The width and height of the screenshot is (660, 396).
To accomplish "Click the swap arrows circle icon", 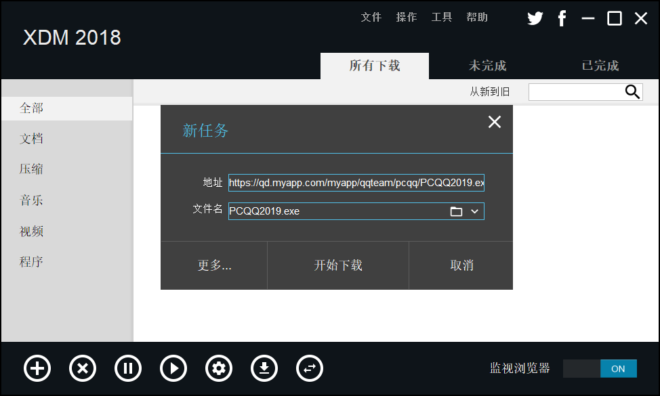I will pos(310,369).
